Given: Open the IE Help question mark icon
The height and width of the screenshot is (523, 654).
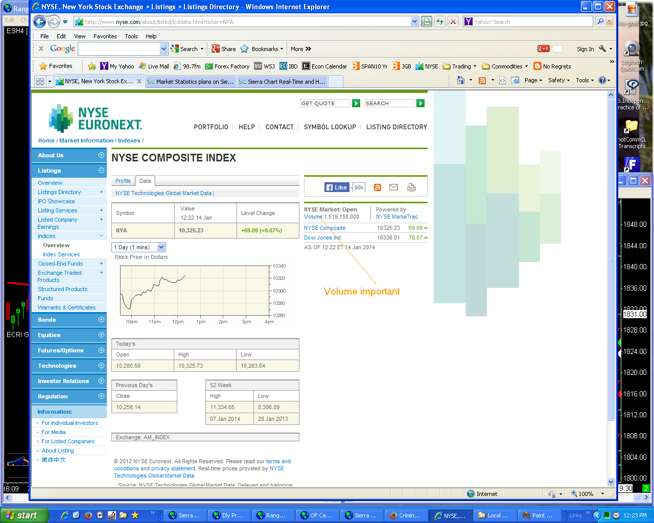Looking at the screenshot, I should coord(602,80).
